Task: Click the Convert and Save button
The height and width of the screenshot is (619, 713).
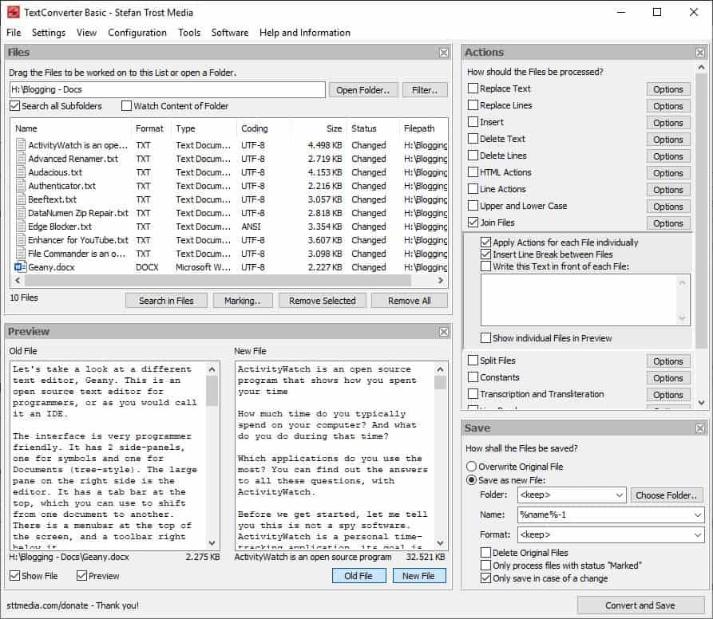Action: click(640, 605)
